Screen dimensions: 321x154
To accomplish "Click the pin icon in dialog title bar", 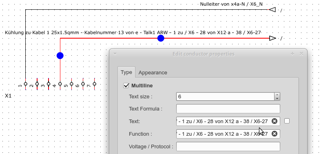I will tap(292, 54).
